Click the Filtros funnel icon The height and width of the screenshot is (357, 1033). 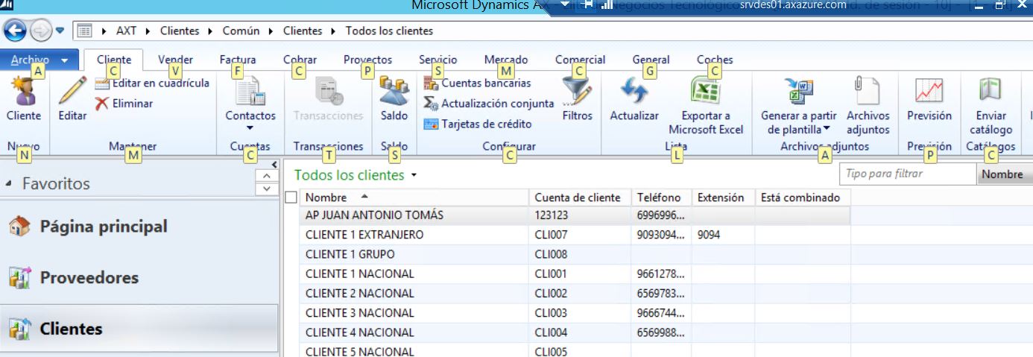tap(577, 92)
